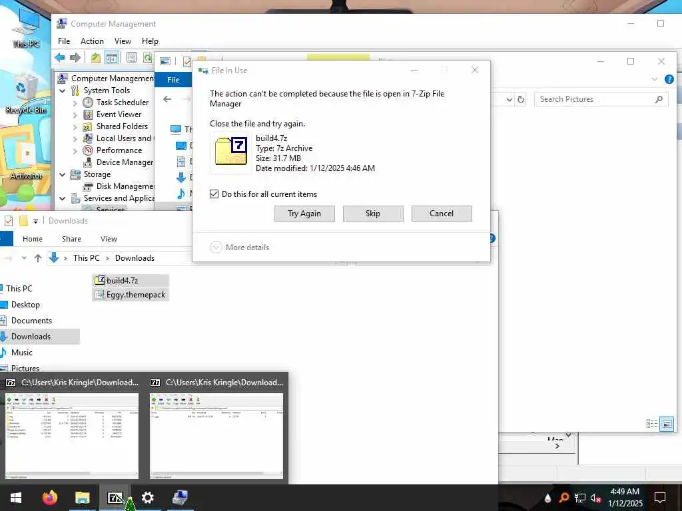Click the Skip button
Image resolution: width=682 pixels, height=511 pixels.
[373, 214]
